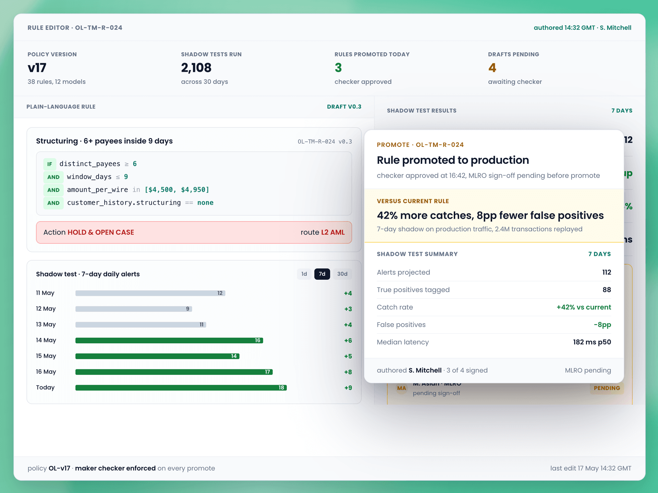Click the DRAFT V0.3 label
The height and width of the screenshot is (493, 658).
pos(344,107)
